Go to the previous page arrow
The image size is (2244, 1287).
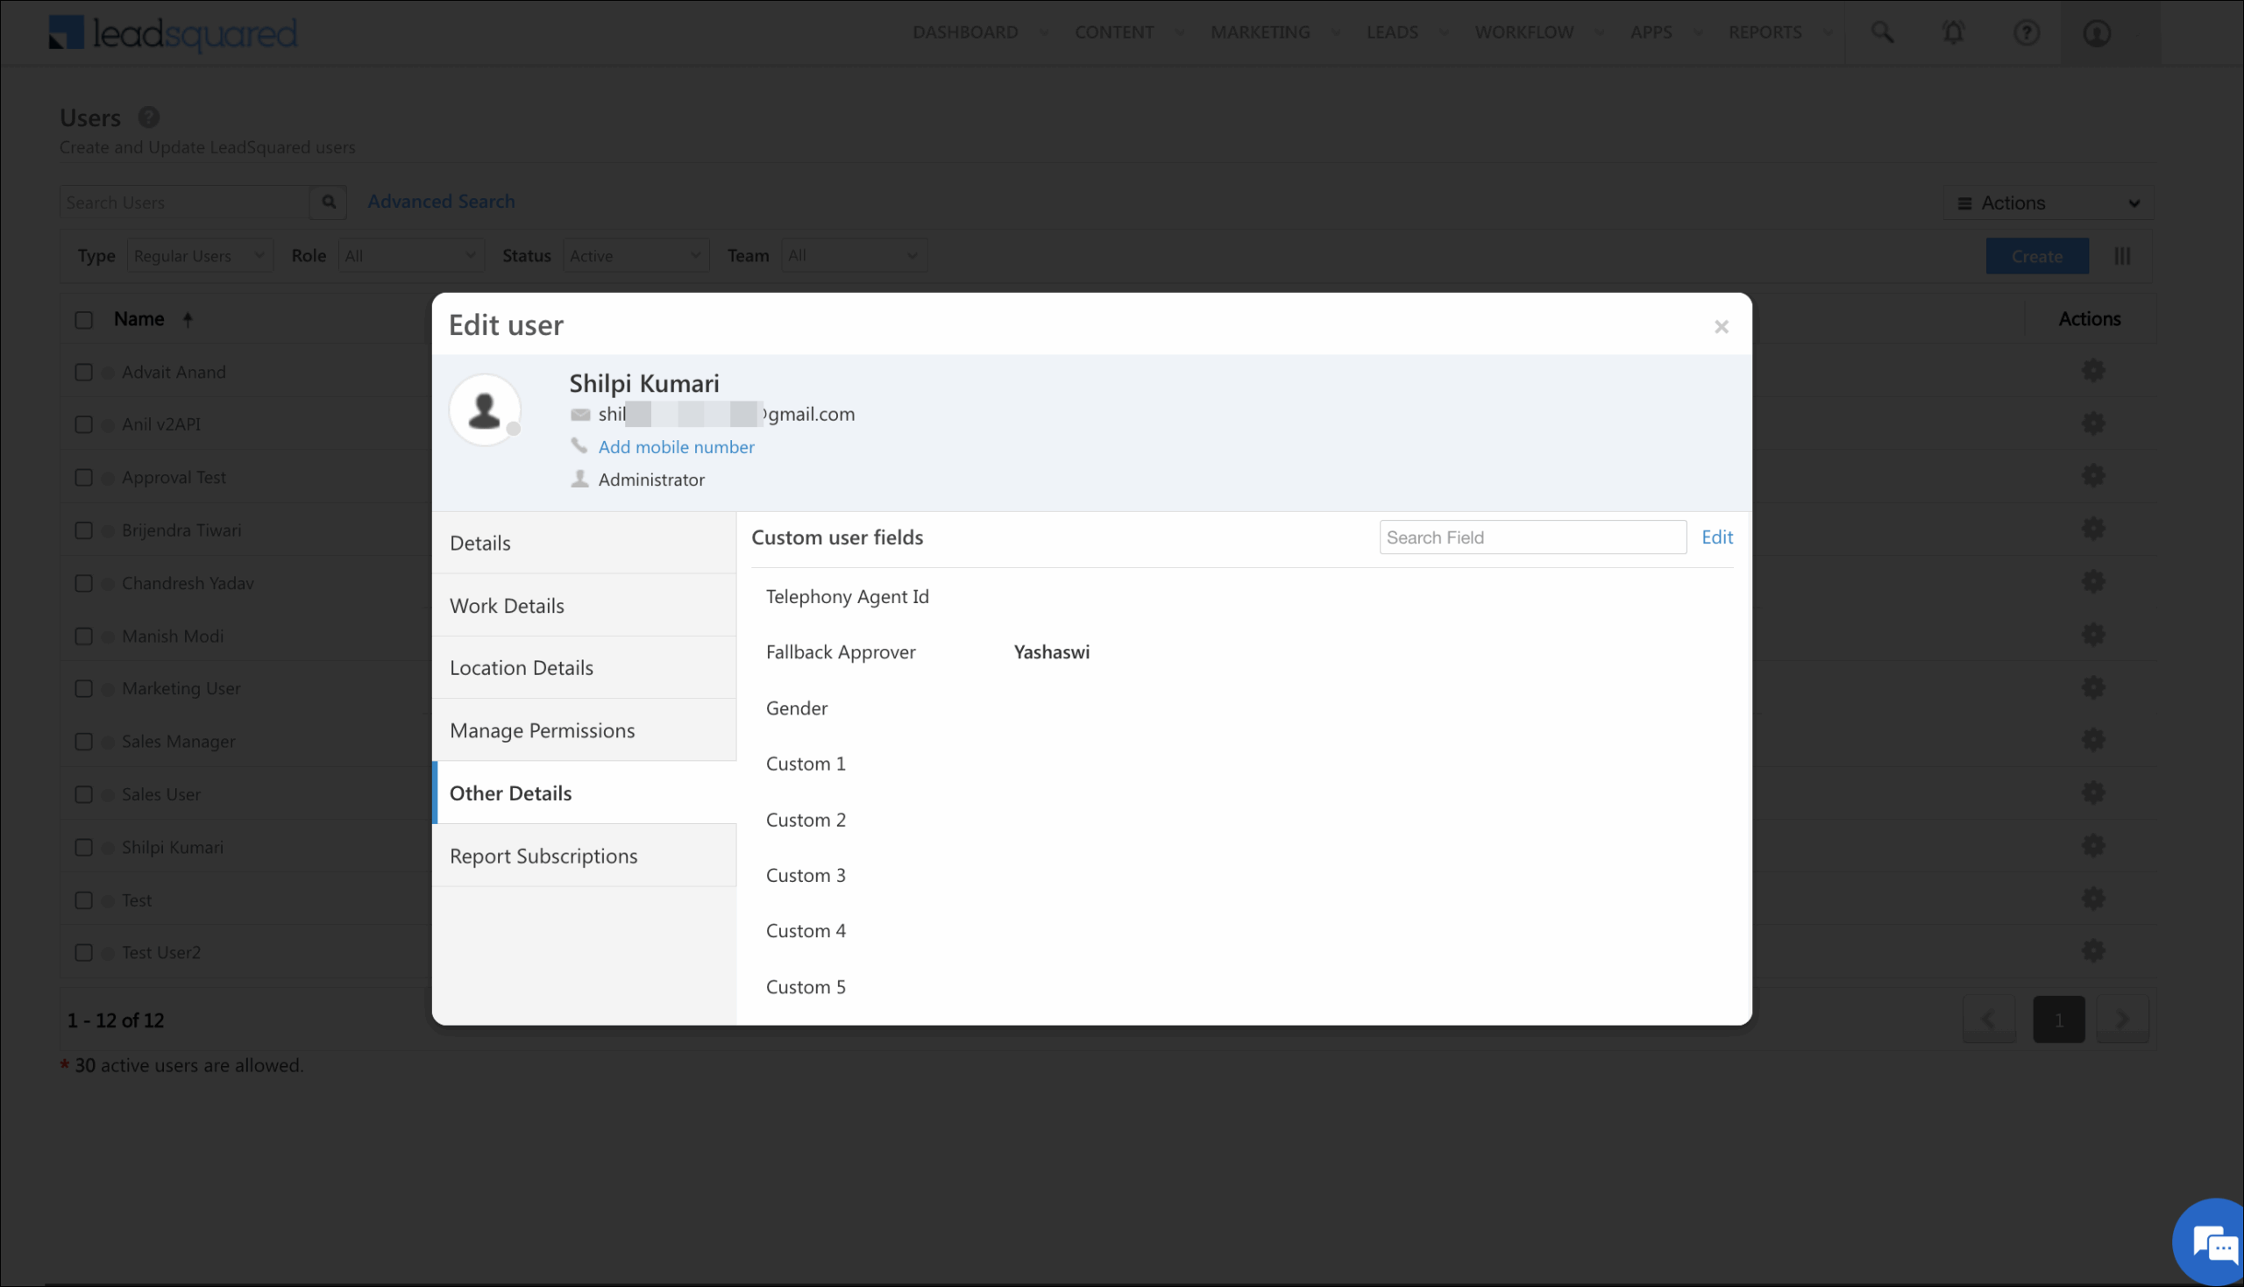tap(1989, 1020)
